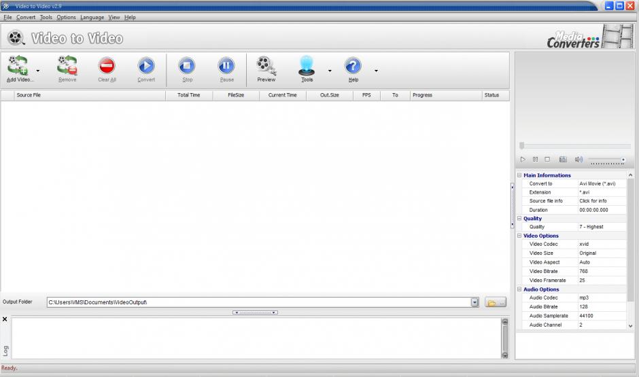
Task: Select the Video Bitrate 768 value
Action: [x=602, y=271]
